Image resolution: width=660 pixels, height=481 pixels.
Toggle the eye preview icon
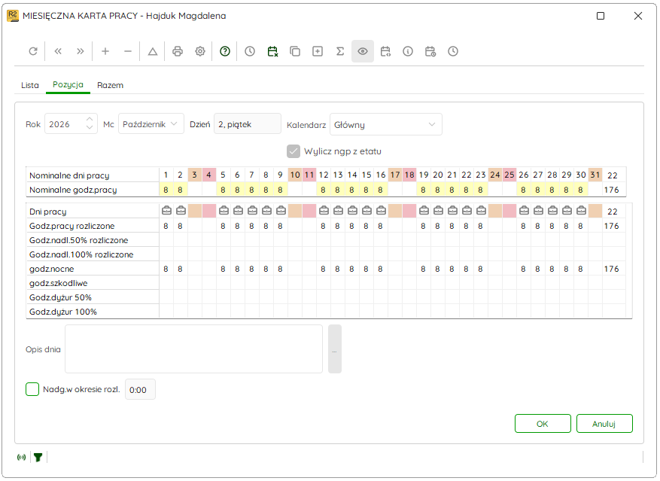click(x=363, y=51)
